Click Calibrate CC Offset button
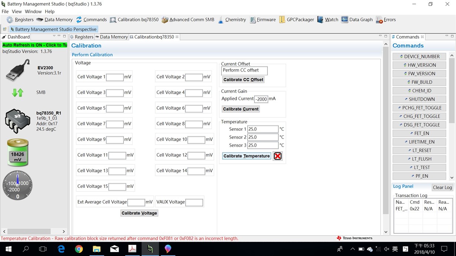The height and width of the screenshot is (256, 456). (243, 80)
